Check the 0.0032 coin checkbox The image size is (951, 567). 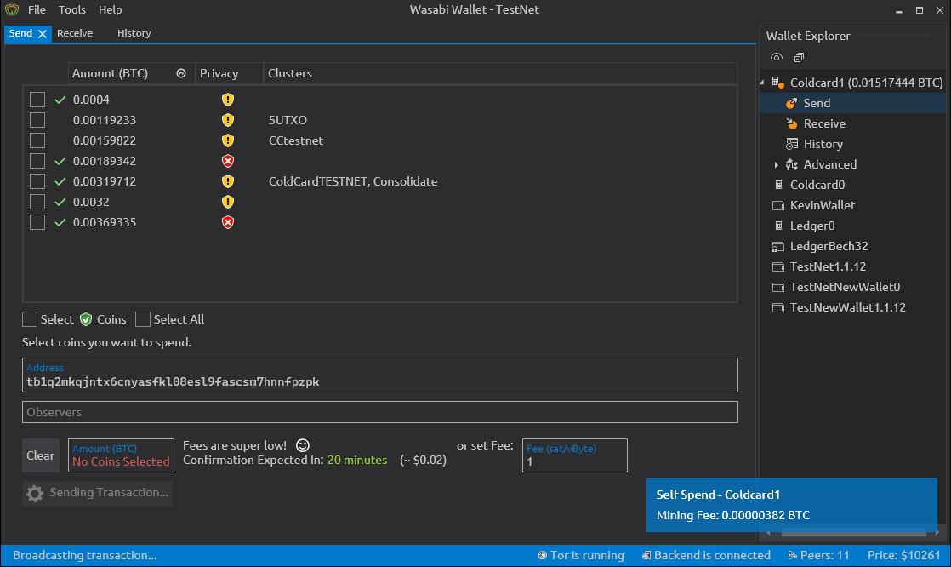click(37, 202)
